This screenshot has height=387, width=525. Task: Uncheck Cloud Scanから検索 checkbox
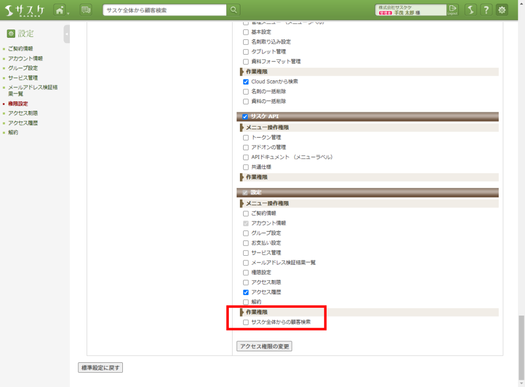coord(246,82)
